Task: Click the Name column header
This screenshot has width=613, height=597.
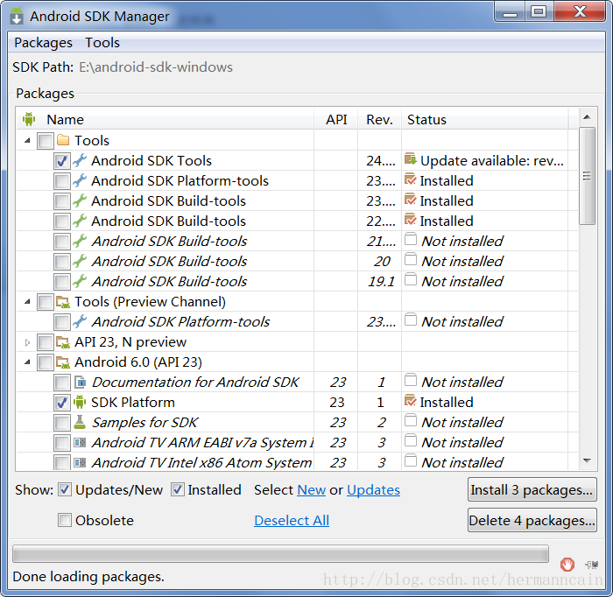Action: [x=165, y=119]
